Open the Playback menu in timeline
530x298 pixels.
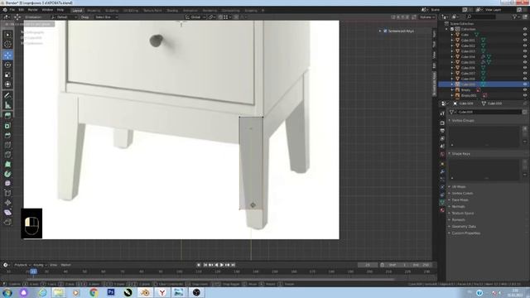click(22, 265)
